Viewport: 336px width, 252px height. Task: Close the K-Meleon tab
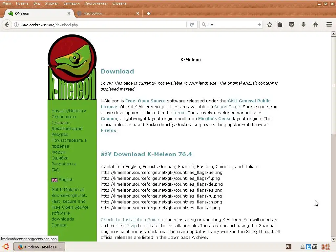[x=69, y=13]
